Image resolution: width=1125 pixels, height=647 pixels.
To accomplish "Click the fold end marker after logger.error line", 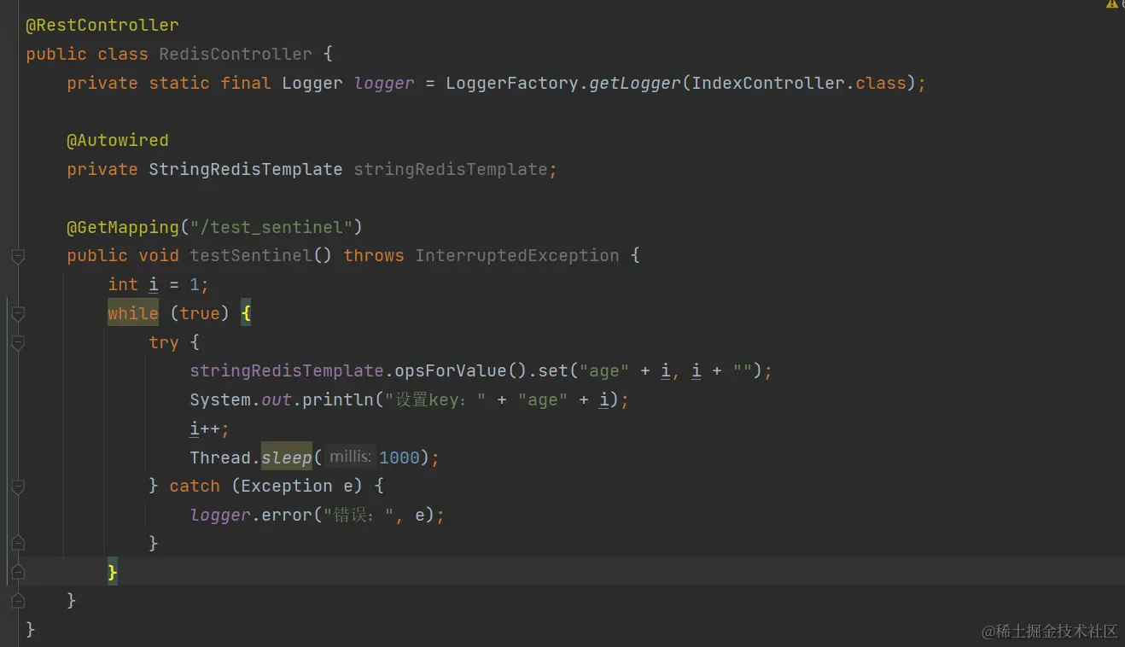I will pyautogui.click(x=18, y=544).
